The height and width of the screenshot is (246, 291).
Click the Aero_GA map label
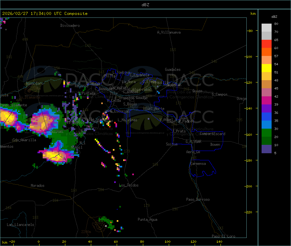[193, 152]
